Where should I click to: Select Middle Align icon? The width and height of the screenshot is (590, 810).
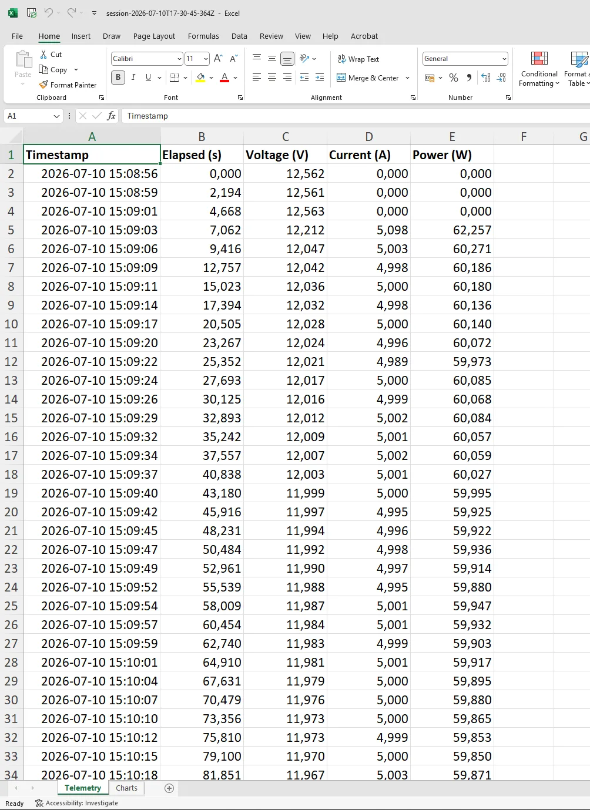click(272, 58)
